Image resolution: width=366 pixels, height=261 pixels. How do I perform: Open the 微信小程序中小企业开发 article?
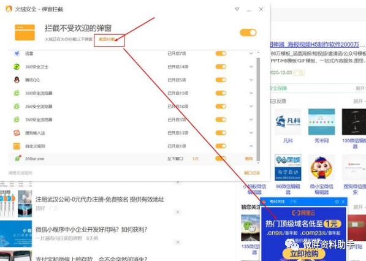91,230
